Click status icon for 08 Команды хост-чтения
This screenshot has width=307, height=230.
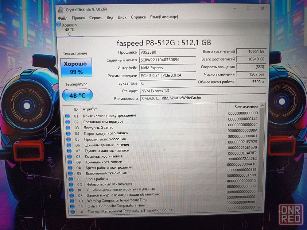pyautogui.click(x=69, y=156)
